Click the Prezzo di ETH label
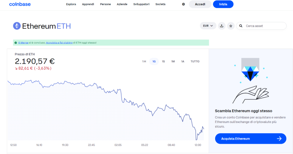Image resolution: width=293 pixels, height=154 pixels. [x=25, y=54]
